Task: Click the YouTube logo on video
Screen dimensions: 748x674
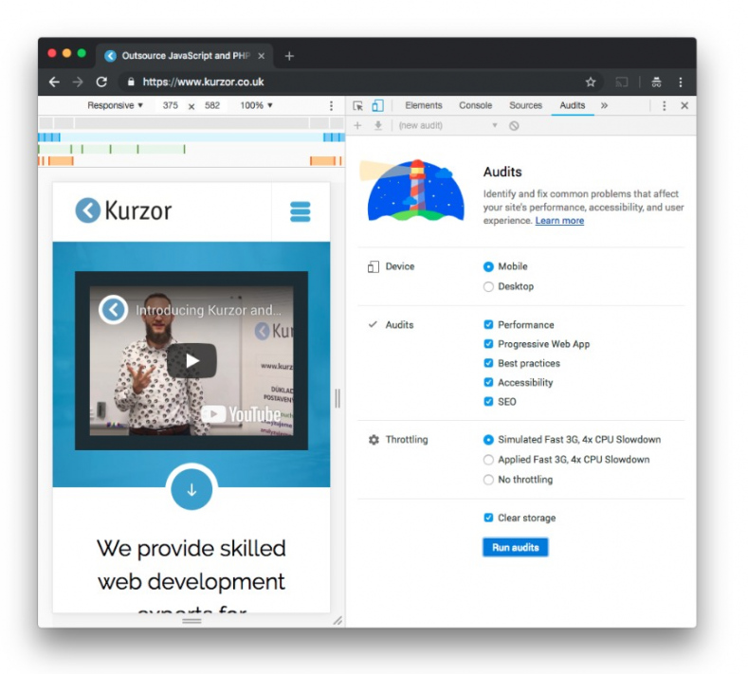Action: [x=241, y=414]
